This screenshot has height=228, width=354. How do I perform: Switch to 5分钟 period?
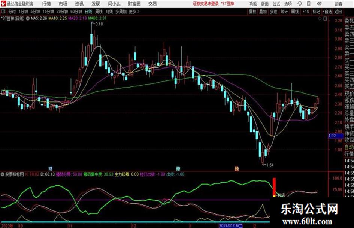coord(35,12)
